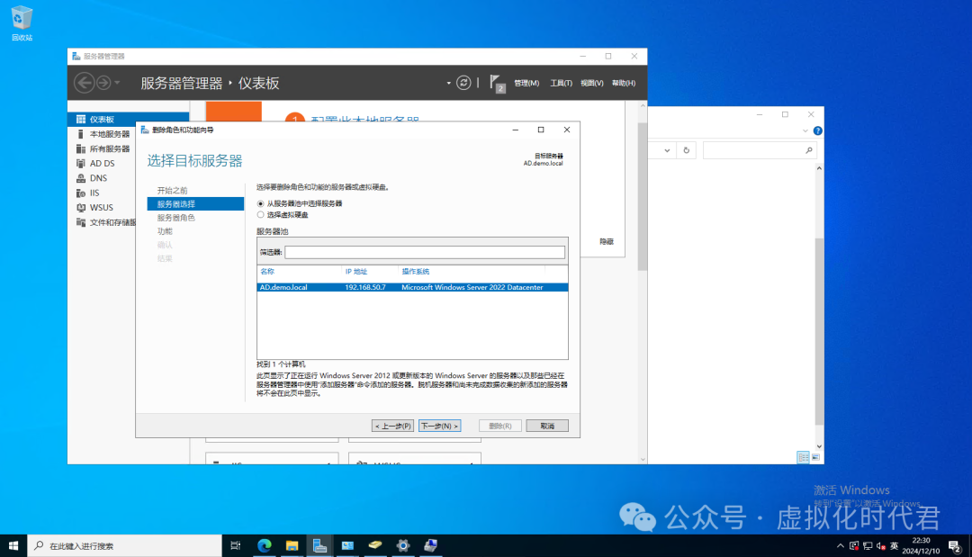The height and width of the screenshot is (557, 972).
Task: Launch Microsoft Edge from the taskbar
Action: click(264, 546)
